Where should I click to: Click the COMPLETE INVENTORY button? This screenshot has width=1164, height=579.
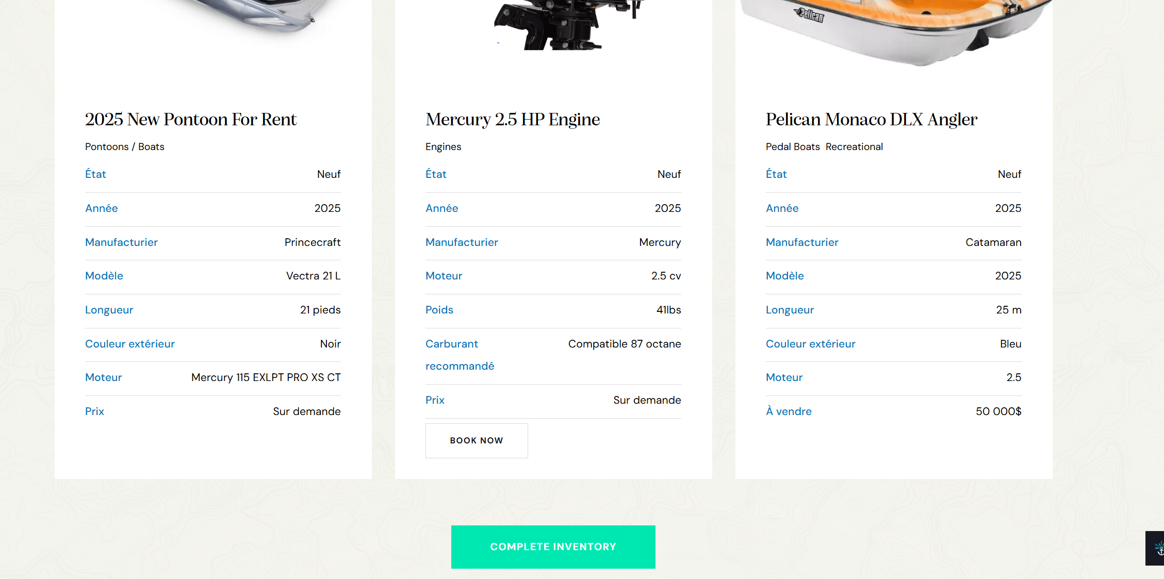553,547
